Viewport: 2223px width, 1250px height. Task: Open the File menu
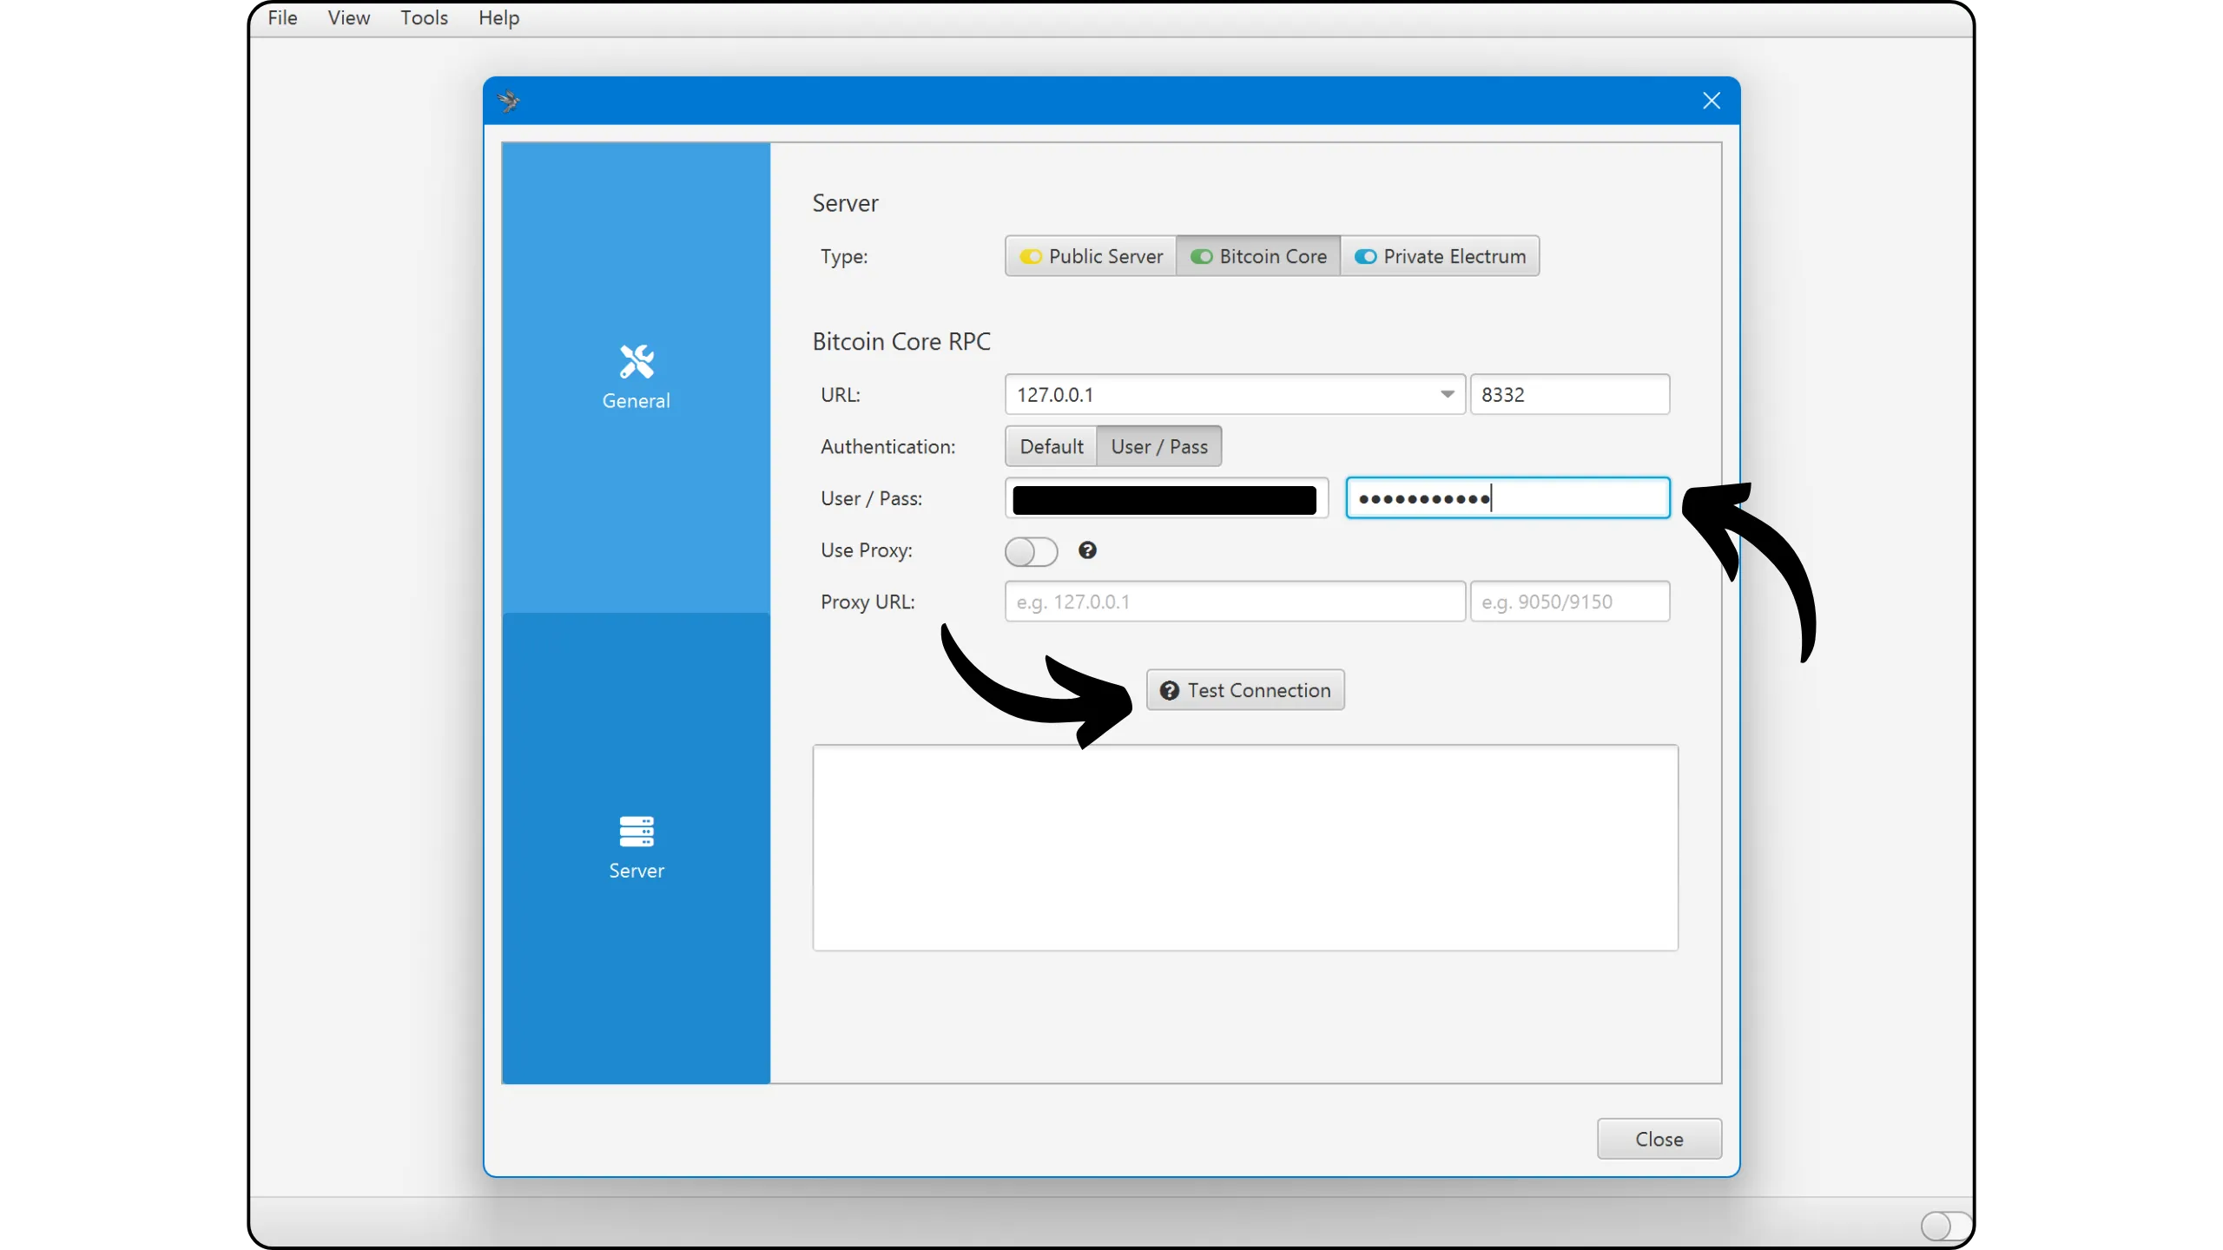[282, 18]
